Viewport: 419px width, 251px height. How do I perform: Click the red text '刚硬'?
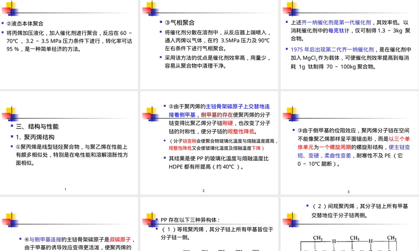[x=228, y=123]
